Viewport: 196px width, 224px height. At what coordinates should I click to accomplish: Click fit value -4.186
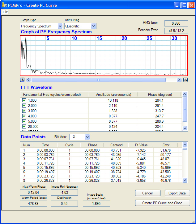click(x=140, y=176)
